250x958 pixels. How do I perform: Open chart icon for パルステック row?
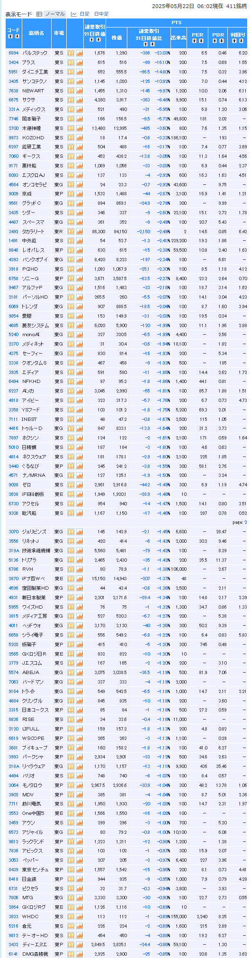(79, 53)
